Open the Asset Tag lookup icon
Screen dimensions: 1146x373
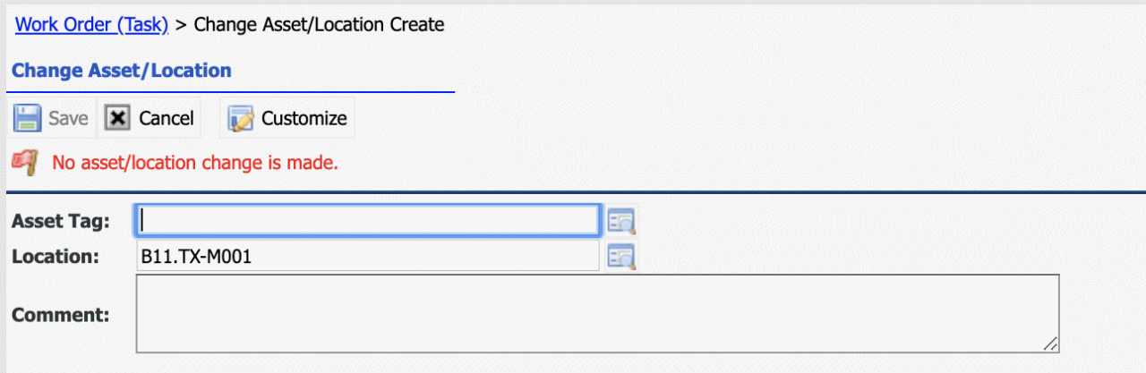620,219
